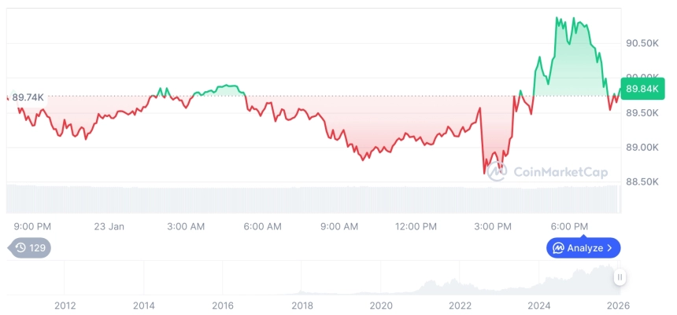Click 2024 on the overview timeline
This screenshot has width=677, height=315.
pyautogui.click(x=538, y=304)
